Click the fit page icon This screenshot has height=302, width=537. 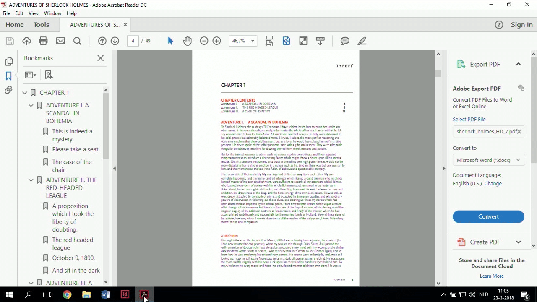(286, 41)
